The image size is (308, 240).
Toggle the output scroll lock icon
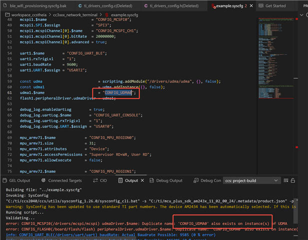pos(293,180)
